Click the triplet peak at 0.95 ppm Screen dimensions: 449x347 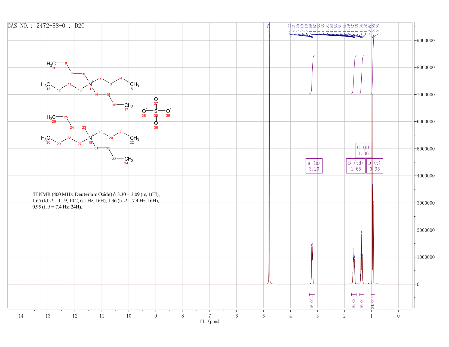373,191
